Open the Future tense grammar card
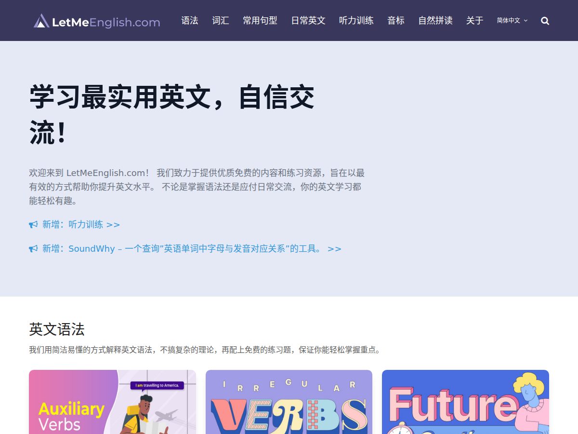 click(465, 402)
